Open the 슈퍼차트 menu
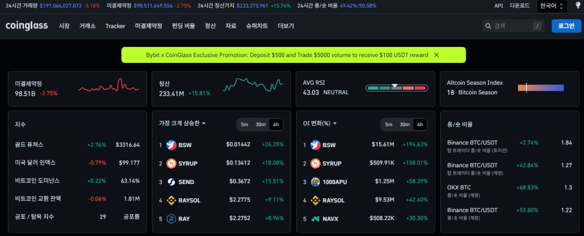Image resolution: width=584 pixels, height=236 pixels. click(x=257, y=26)
